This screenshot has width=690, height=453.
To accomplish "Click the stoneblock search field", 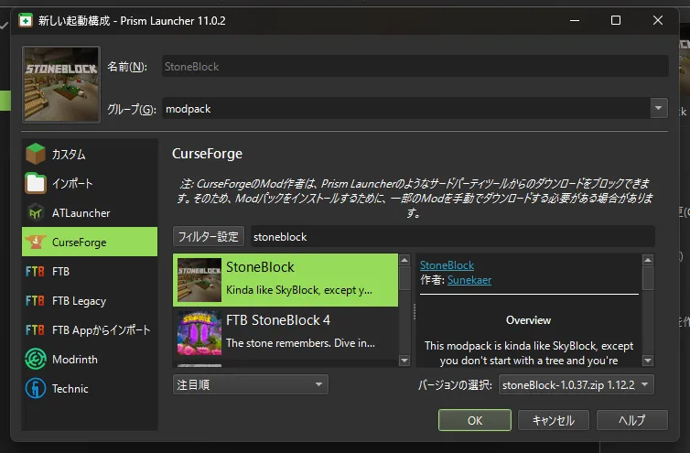I will click(x=452, y=236).
